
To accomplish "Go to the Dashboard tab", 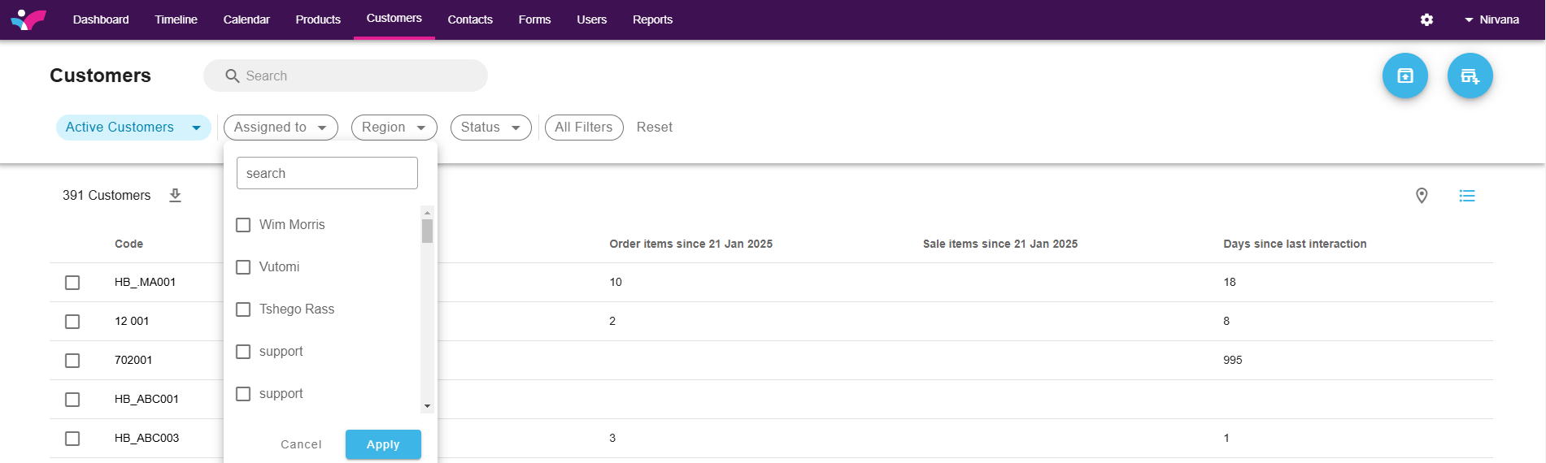I will pyautogui.click(x=101, y=19).
